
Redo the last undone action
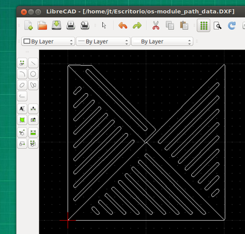(137, 26)
